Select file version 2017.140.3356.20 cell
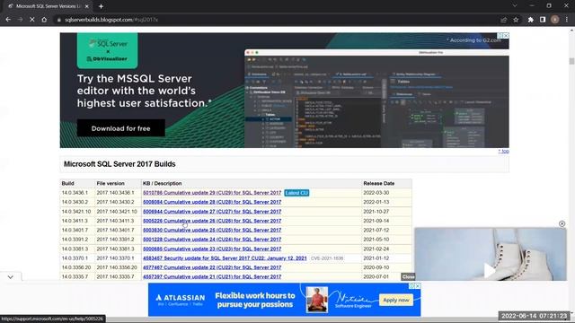Image resolution: width=575 pixels, height=323 pixels. pyautogui.click(x=117, y=267)
